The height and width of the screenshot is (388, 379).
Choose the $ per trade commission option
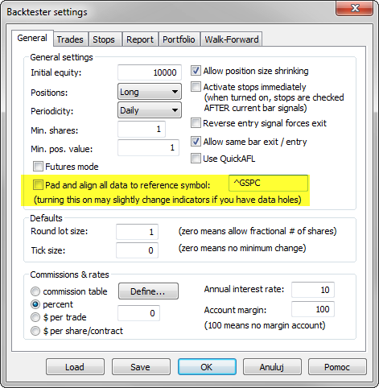(35, 317)
